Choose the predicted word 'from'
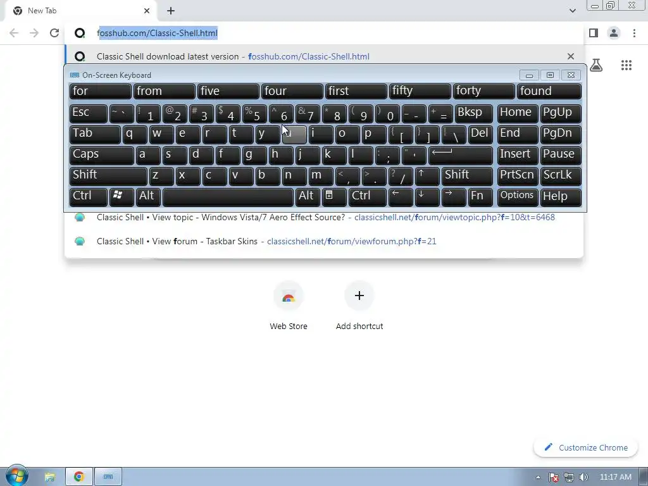The height and width of the screenshot is (486, 648). tap(164, 91)
